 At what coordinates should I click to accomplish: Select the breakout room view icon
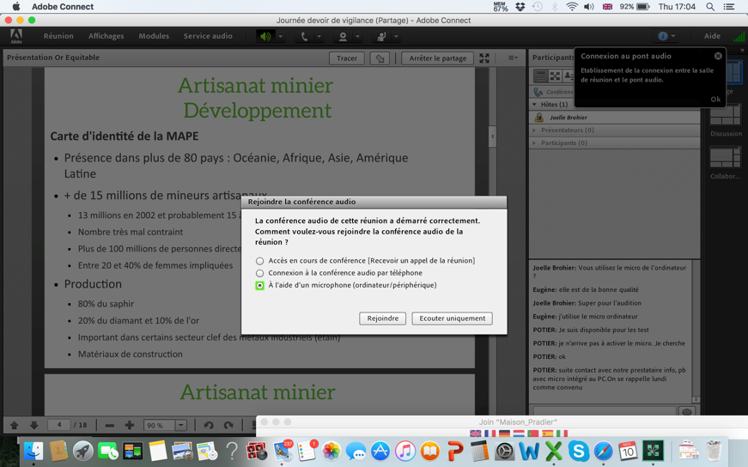[554, 76]
